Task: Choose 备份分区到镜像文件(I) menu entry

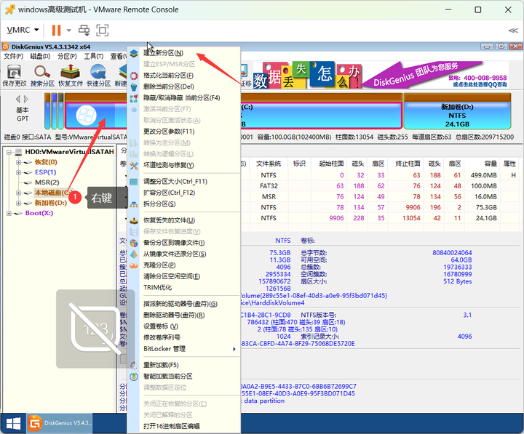Action: [x=184, y=243]
